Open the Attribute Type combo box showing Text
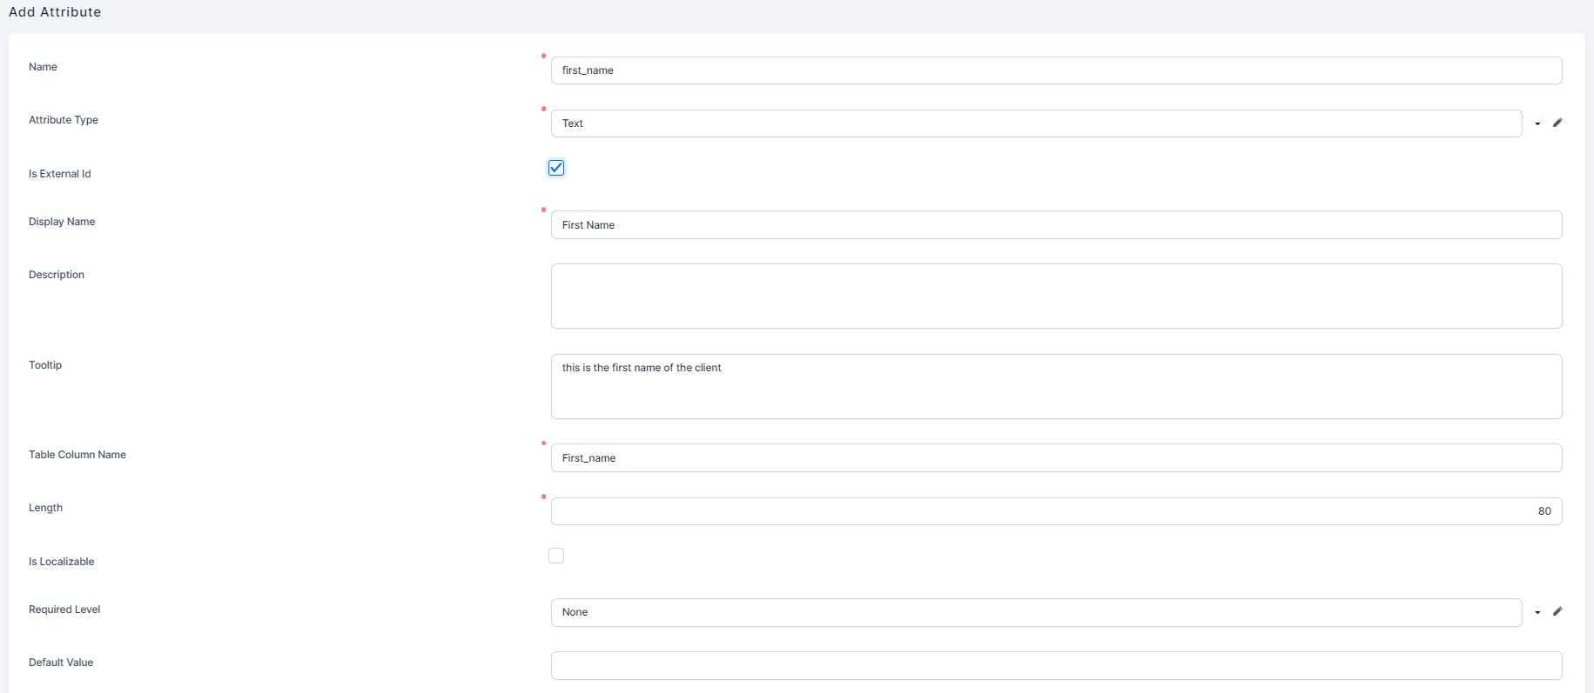The width and height of the screenshot is (1594, 693). [x=1036, y=123]
